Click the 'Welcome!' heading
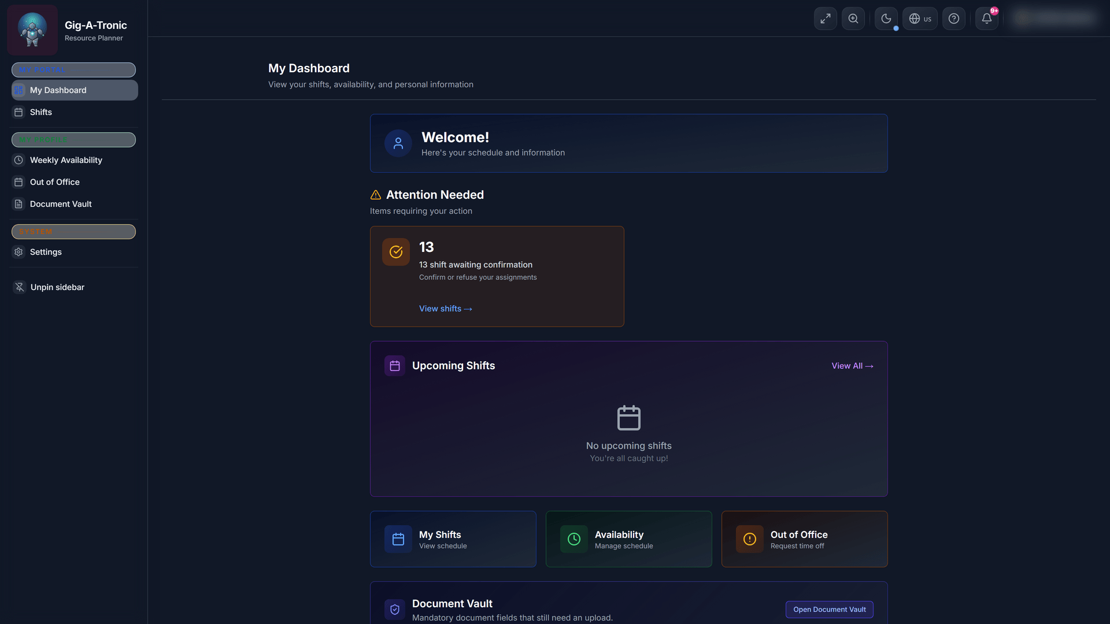The height and width of the screenshot is (624, 1110). tap(456, 138)
